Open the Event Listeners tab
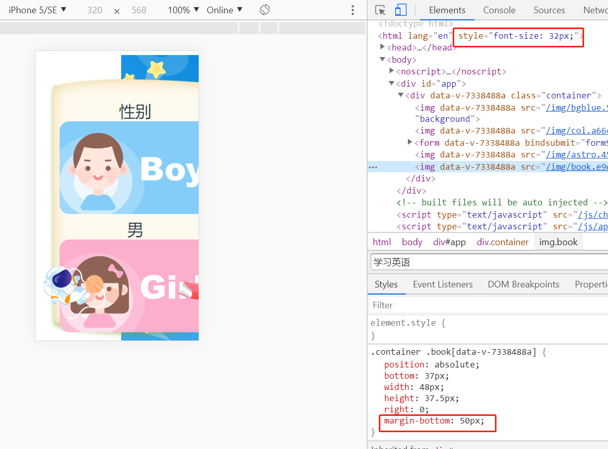608x449 pixels. tap(443, 284)
